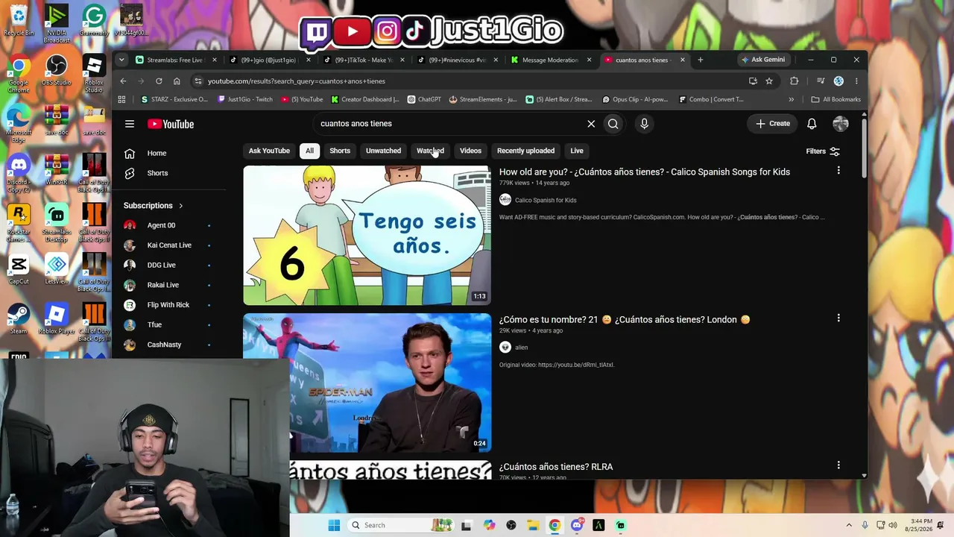Viewport: 954px width, 537px height.
Task: Open the Creator Dashboard bookmark
Action: click(365, 99)
